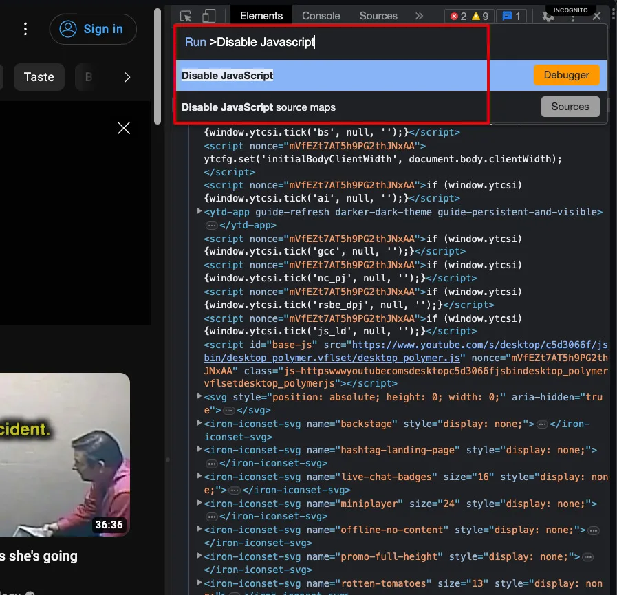Viewport: 617px width, 595px height.
Task: Click the Sources category badge in command menu
Action: click(x=570, y=107)
